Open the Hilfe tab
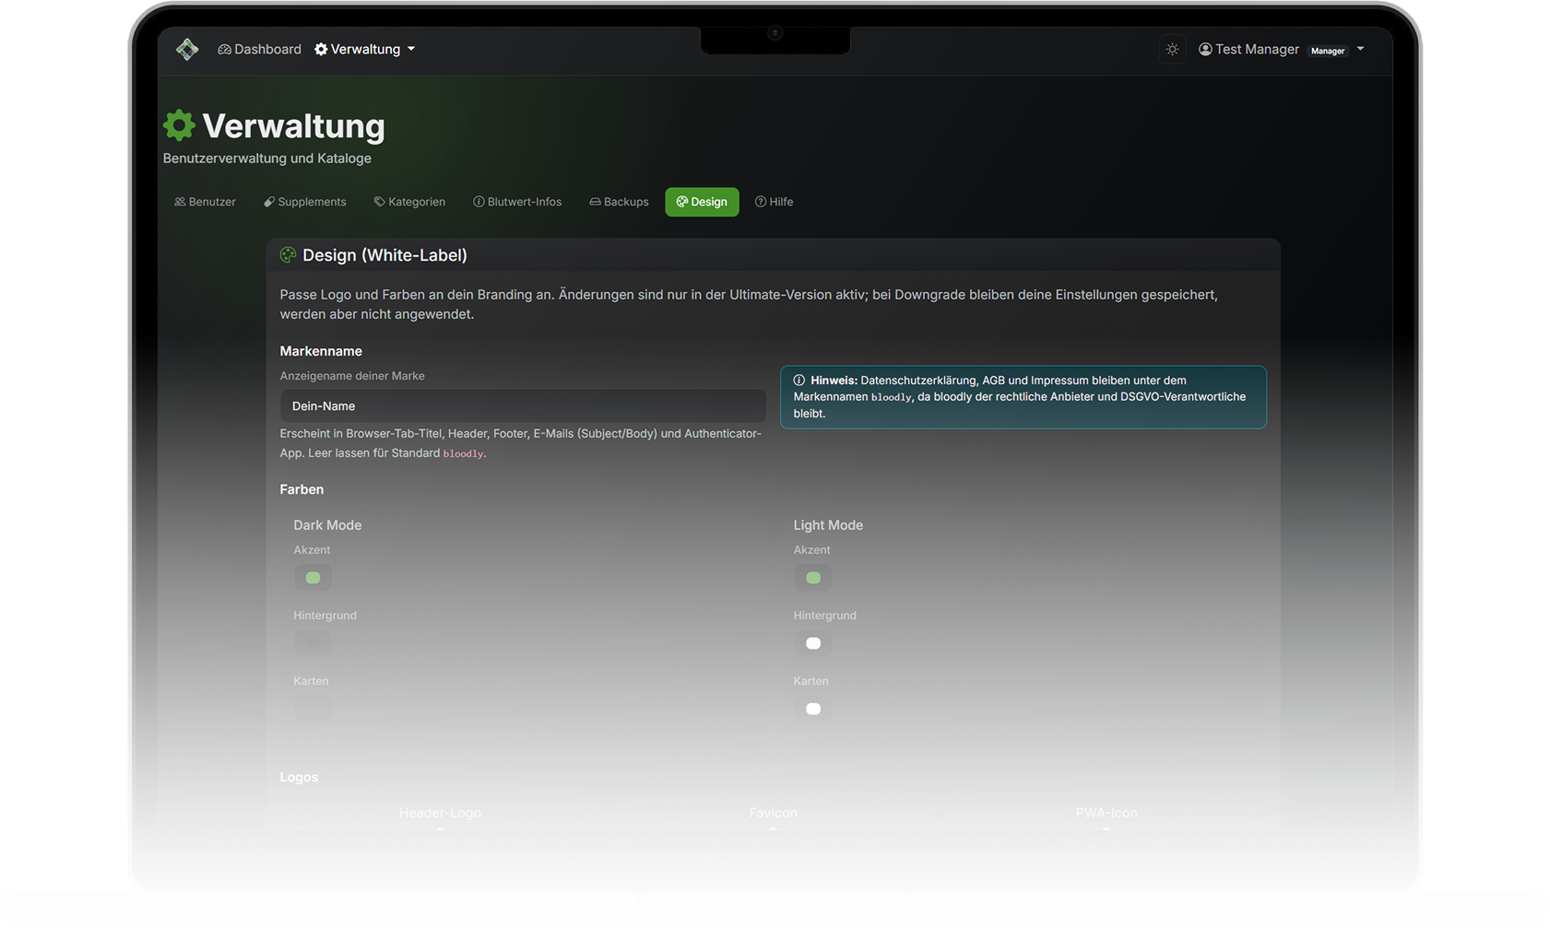1550x938 pixels. (x=774, y=202)
